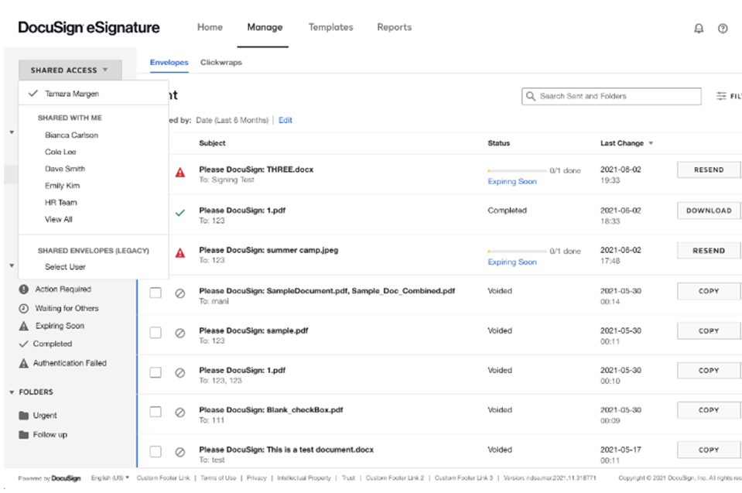Viewport: 742px width, 493px height.
Task: Switch to the Envelopes tab
Action: [169, 63]
